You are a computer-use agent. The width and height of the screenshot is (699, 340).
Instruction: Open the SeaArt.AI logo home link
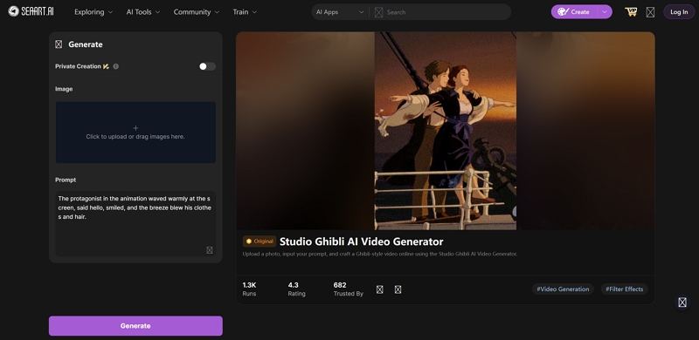pyautogui.click(x=31, y=11)
